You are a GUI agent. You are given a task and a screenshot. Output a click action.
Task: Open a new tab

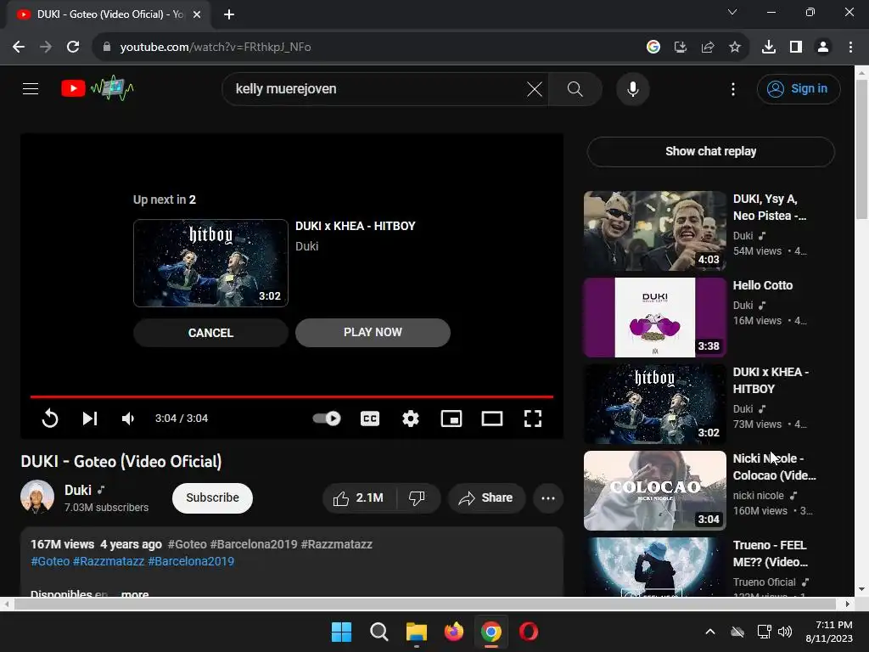tap(229, 14)
